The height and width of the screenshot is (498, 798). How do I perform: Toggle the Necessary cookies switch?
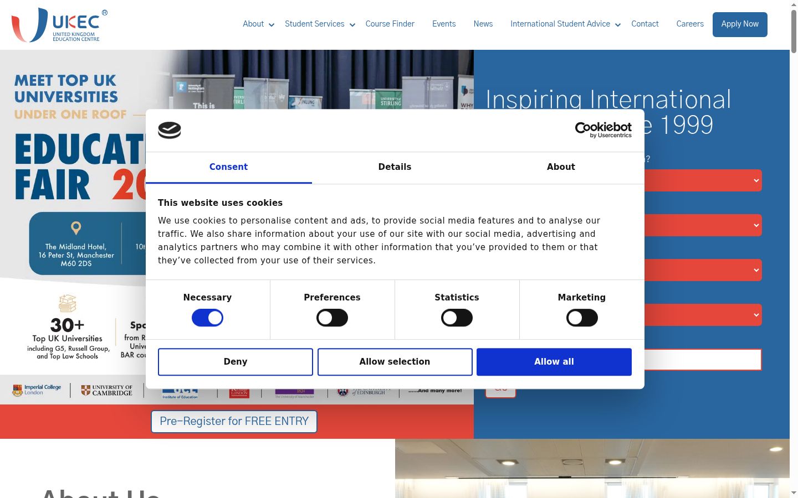(x=207, y=318)
